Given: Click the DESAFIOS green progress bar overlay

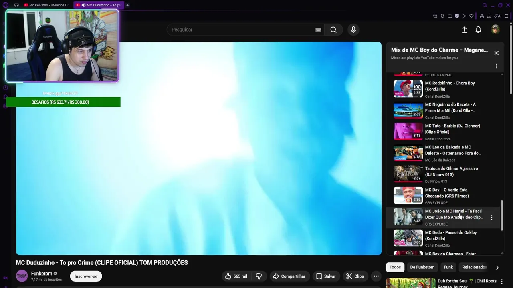Looking at the screenshot, I should tap(63, 102).
